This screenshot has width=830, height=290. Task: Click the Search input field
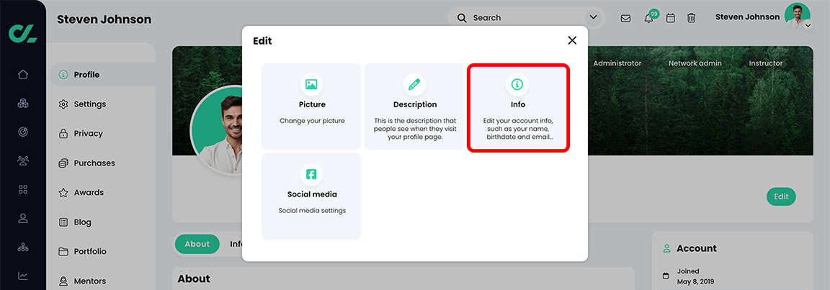pyautogui.click(x=526, y=18)
